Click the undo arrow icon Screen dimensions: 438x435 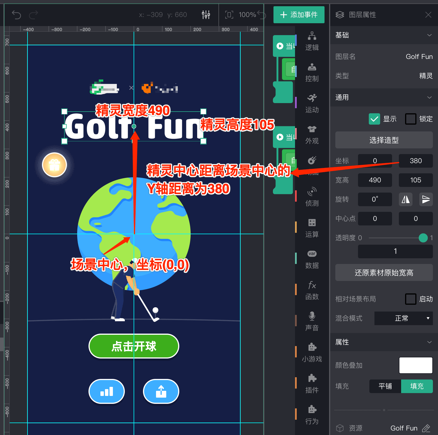[x=16, y=15]
